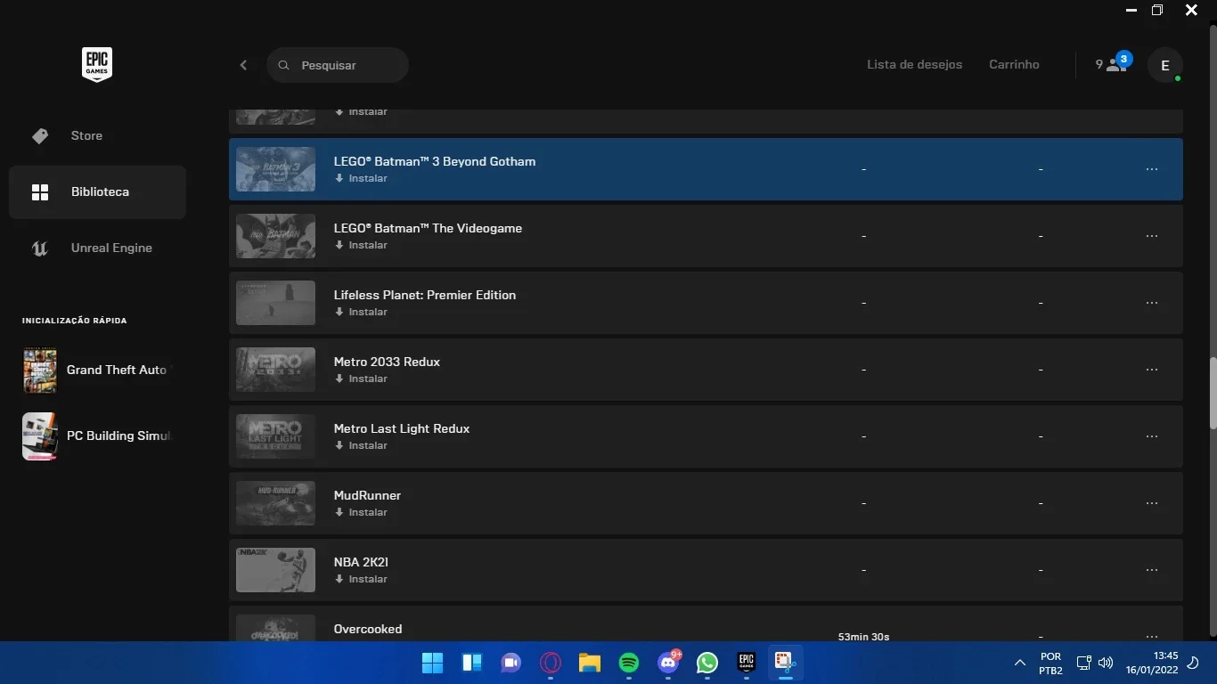The width and height of the screenshot is (1217, 684).
Task: Open the friends list icon
Action: (1114, 63)
